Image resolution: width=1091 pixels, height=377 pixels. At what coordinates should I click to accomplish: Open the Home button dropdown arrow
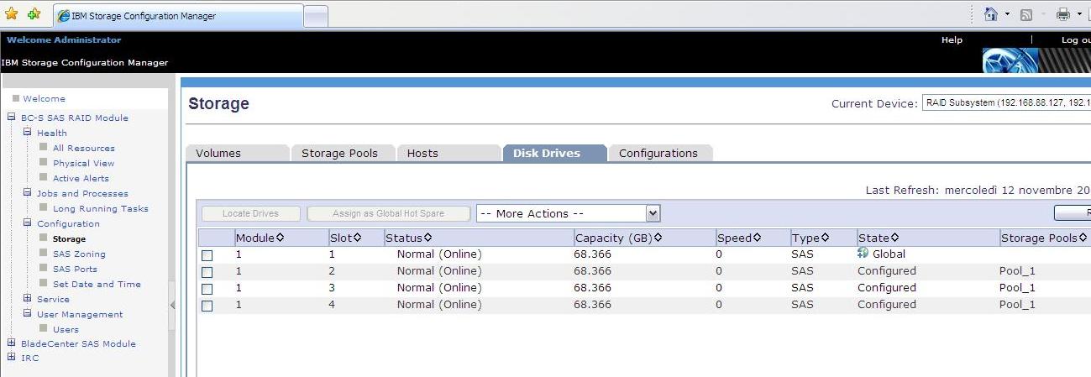point(1006,14)
